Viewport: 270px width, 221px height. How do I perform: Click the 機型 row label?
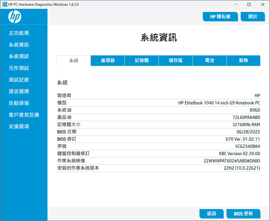(x=62, y=103)
